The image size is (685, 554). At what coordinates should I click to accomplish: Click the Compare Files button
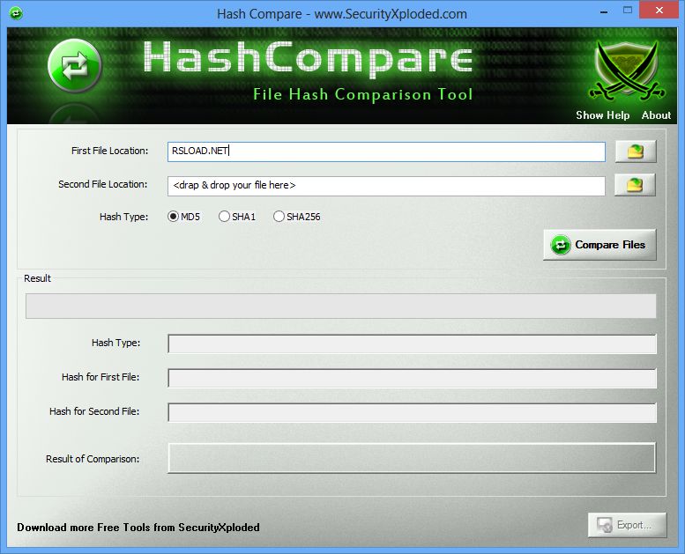point(599,245)
